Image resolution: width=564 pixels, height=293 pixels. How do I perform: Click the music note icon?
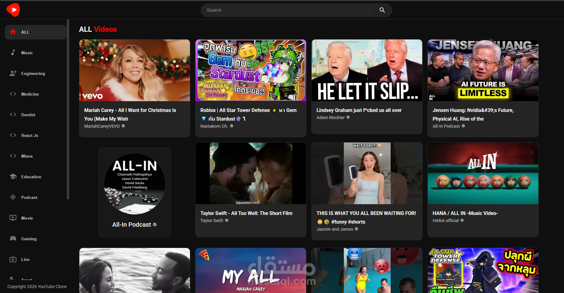click(13, 53)
